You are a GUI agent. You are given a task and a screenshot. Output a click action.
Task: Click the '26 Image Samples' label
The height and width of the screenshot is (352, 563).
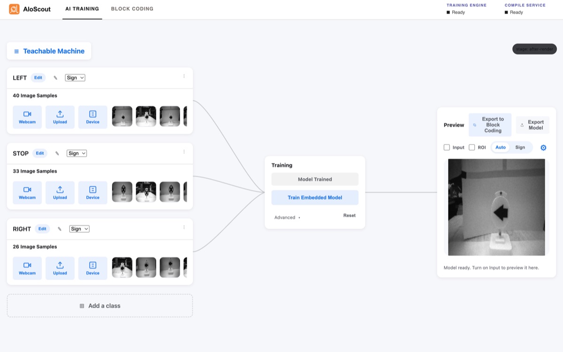coord(35,247)
